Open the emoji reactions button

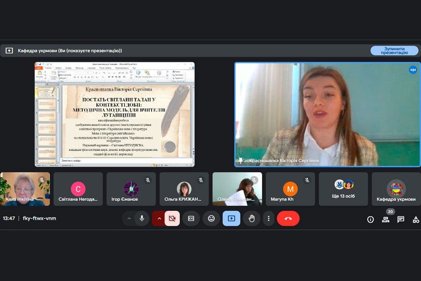[211, 218]
